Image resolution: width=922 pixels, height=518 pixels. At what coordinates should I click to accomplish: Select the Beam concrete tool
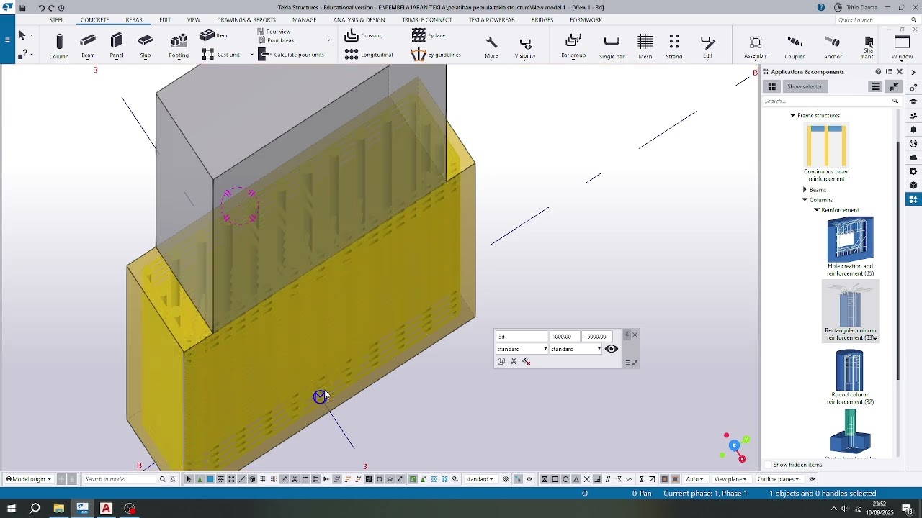coord(88,46)
